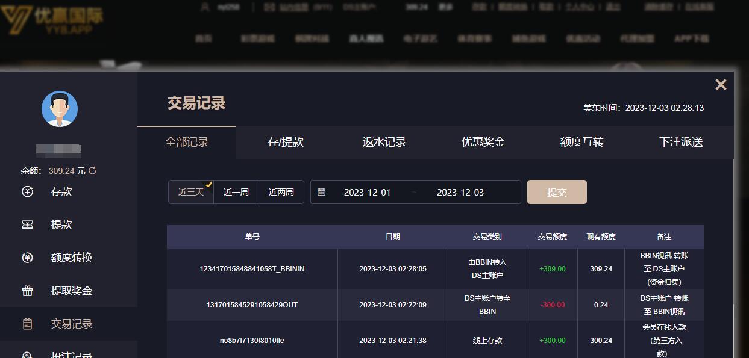Click the +309.00 transaction amount
This screenshot has height=358, width=749.
(553, 269)
